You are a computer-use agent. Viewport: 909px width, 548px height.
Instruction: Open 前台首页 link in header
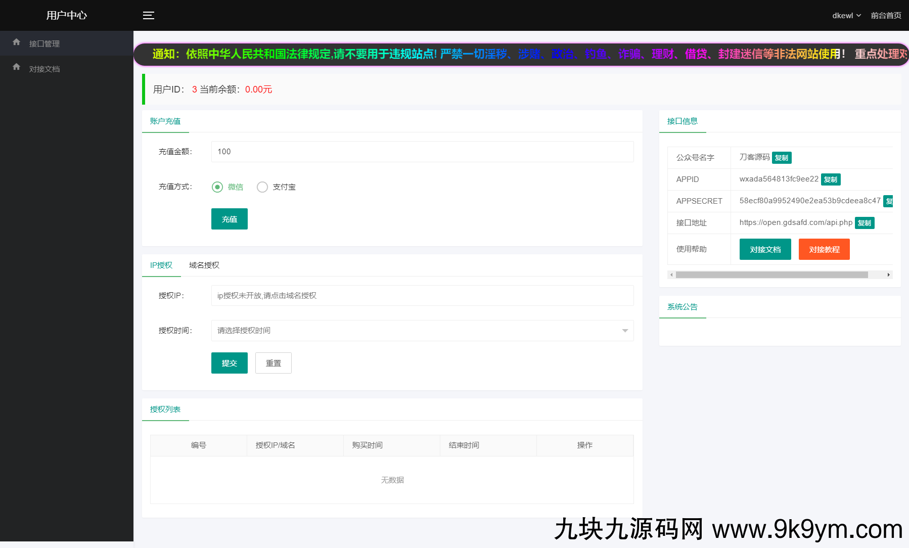pyautogui.click(x=885, y=16)
